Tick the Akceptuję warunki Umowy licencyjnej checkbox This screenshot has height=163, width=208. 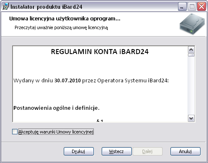pyautogui.click(x=15, y=132)
